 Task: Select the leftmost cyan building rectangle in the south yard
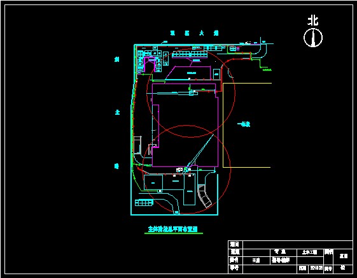(153, 182)
